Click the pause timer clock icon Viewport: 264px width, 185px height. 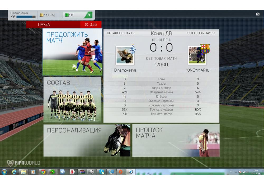click(87, 25)
